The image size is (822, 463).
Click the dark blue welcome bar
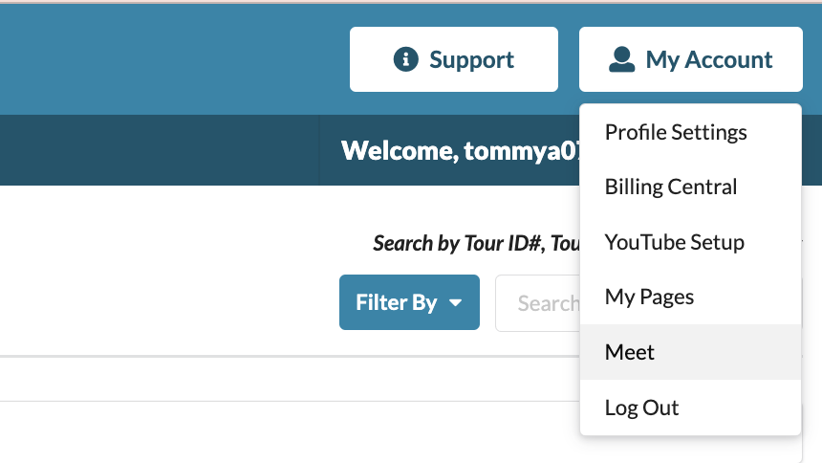pos(158,150)
